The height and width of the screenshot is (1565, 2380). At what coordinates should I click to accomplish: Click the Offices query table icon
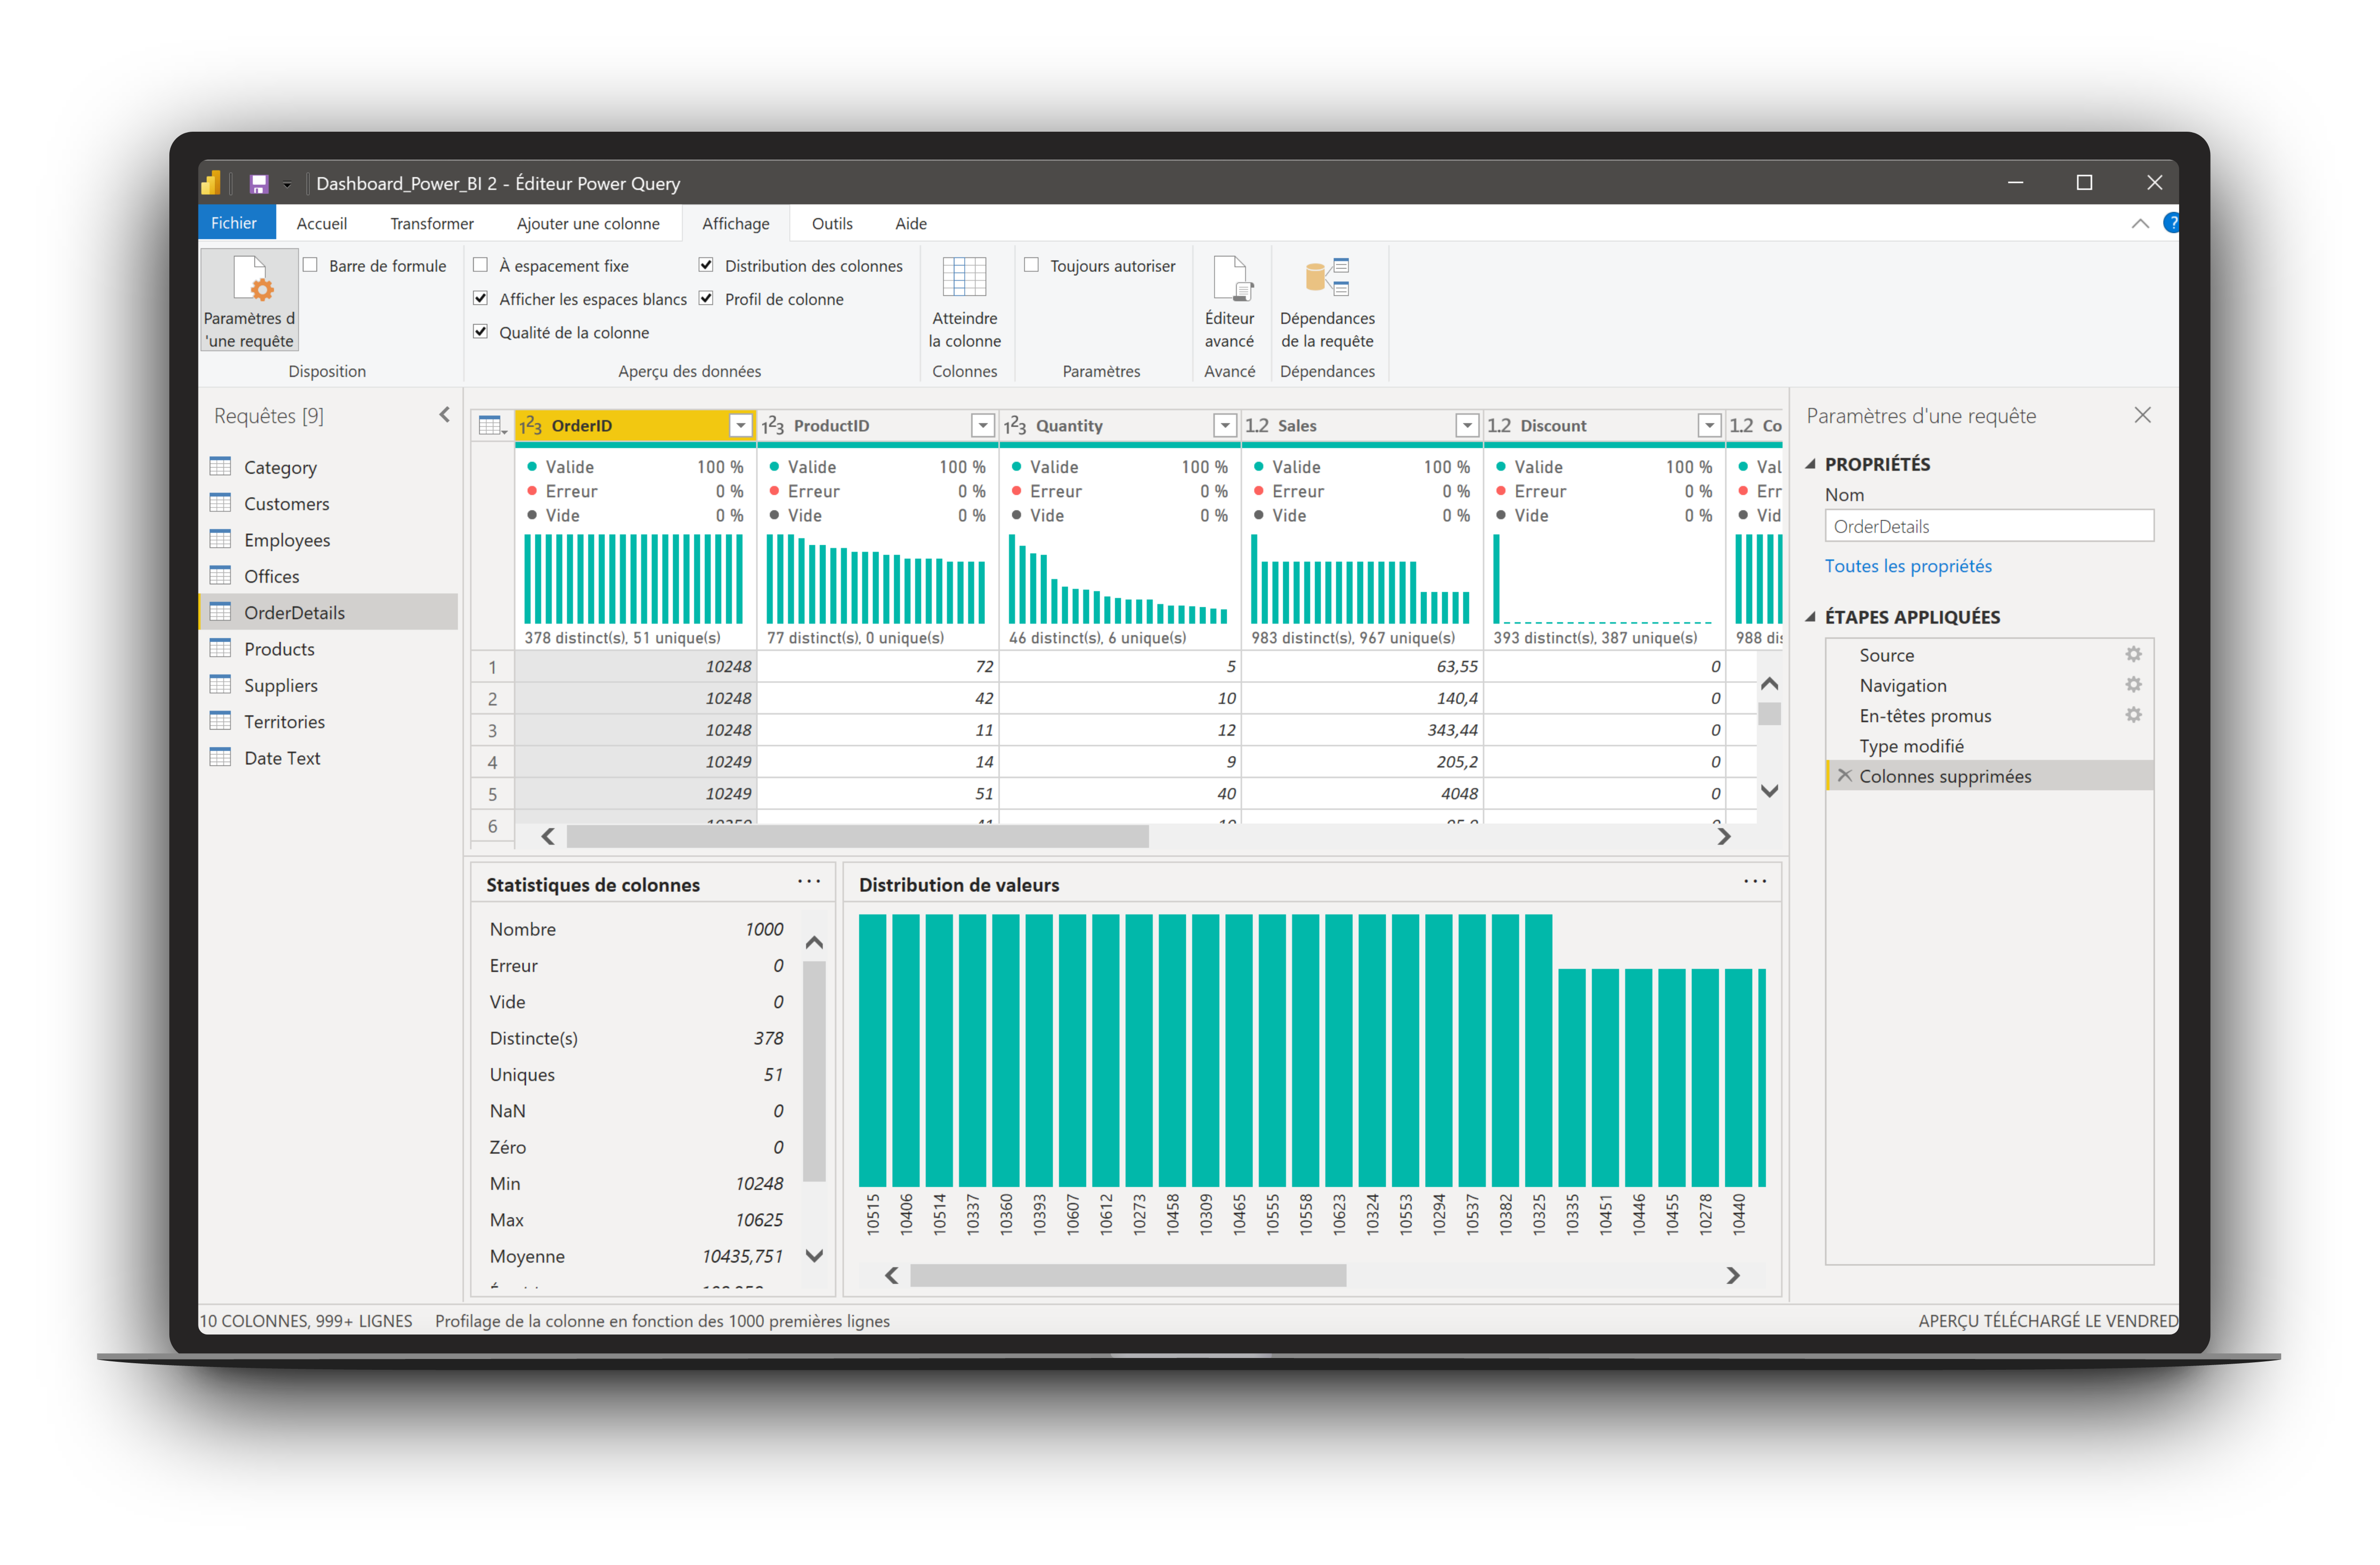coord(220,576)
